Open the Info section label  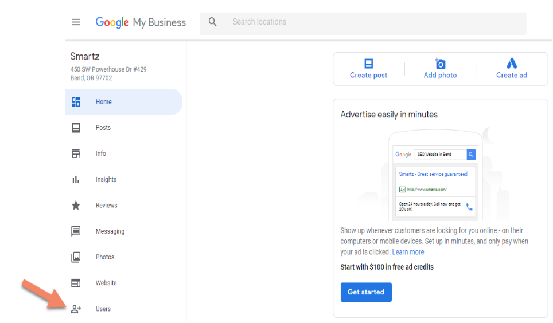click(101, 153)
